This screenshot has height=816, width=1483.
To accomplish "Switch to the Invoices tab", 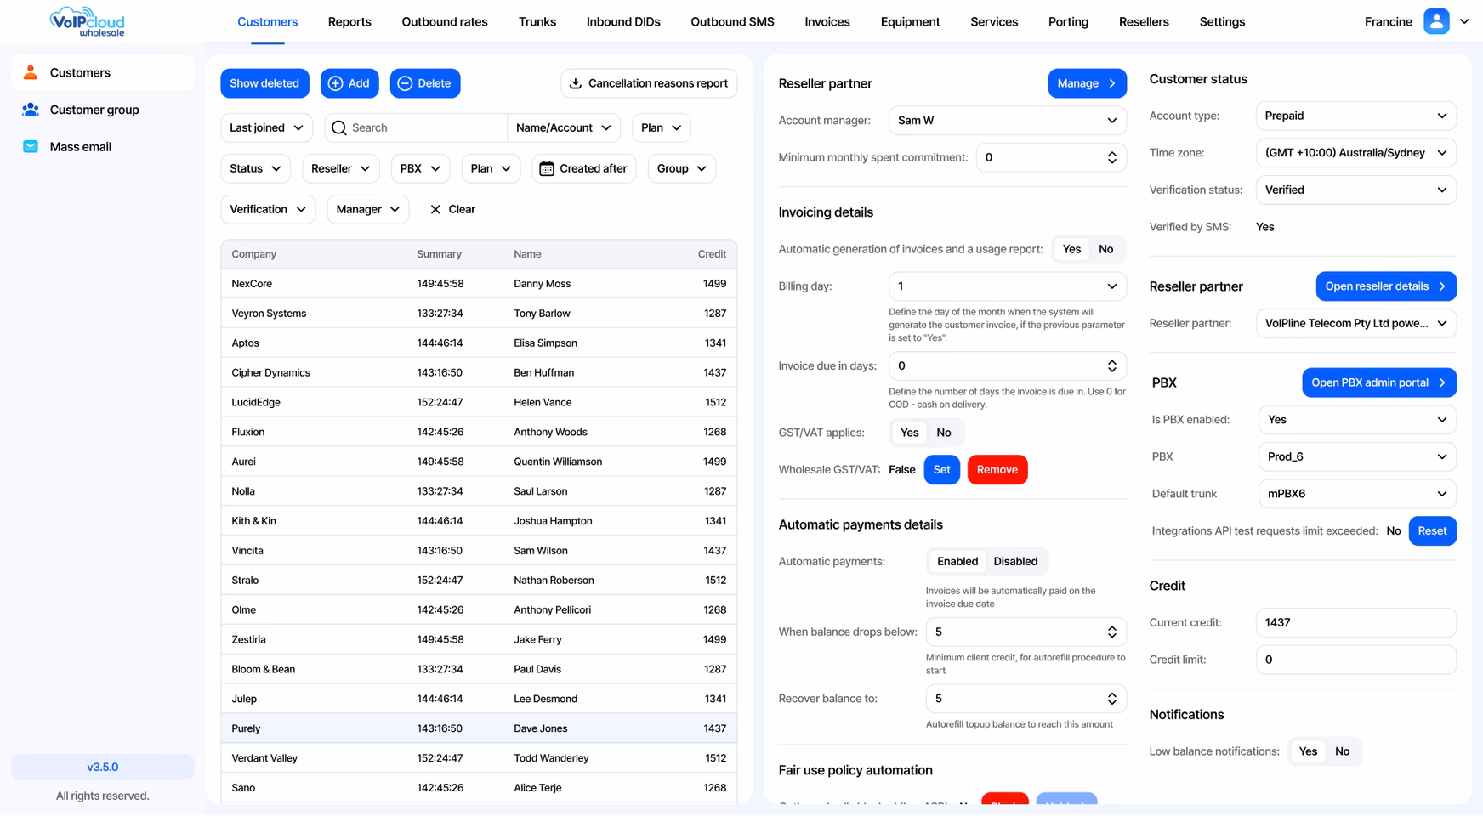I will click(x=827, y=22).
